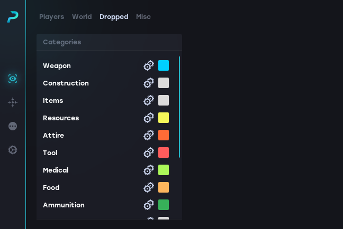Open Construction category gear settings
Image resolution: width=343 pixels, height=229 pixels.
point(149,83)
